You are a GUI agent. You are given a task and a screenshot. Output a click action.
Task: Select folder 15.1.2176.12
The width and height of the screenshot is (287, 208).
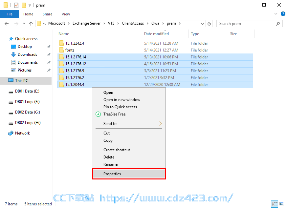(x=155, y=64)
